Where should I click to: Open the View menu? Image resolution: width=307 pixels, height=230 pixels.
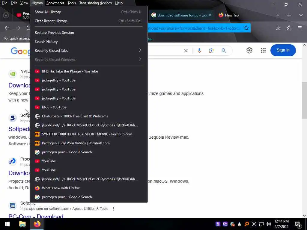(x=24, y=3)
